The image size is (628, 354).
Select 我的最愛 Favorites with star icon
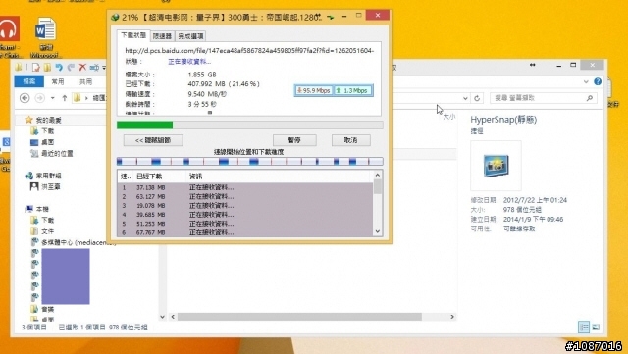click(x=43, y=120)
